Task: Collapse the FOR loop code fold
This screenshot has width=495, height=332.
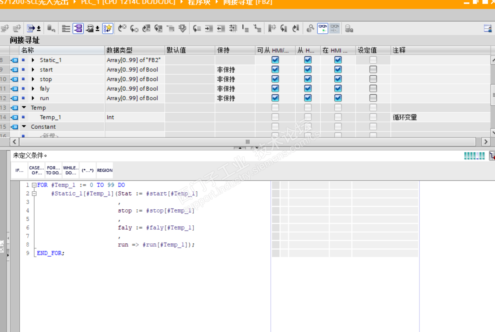Action: tap(34, 185)
